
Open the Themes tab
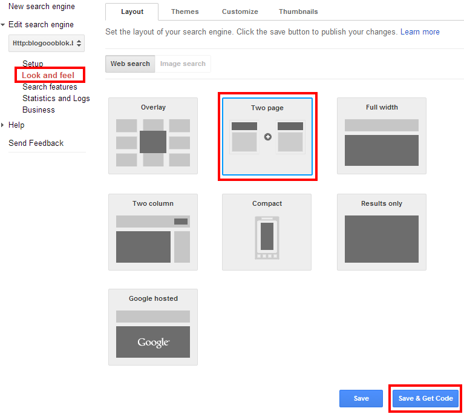tap(185, 12)
